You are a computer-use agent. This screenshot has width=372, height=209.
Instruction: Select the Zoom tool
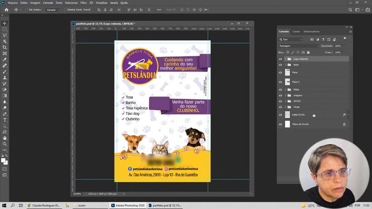5,144
